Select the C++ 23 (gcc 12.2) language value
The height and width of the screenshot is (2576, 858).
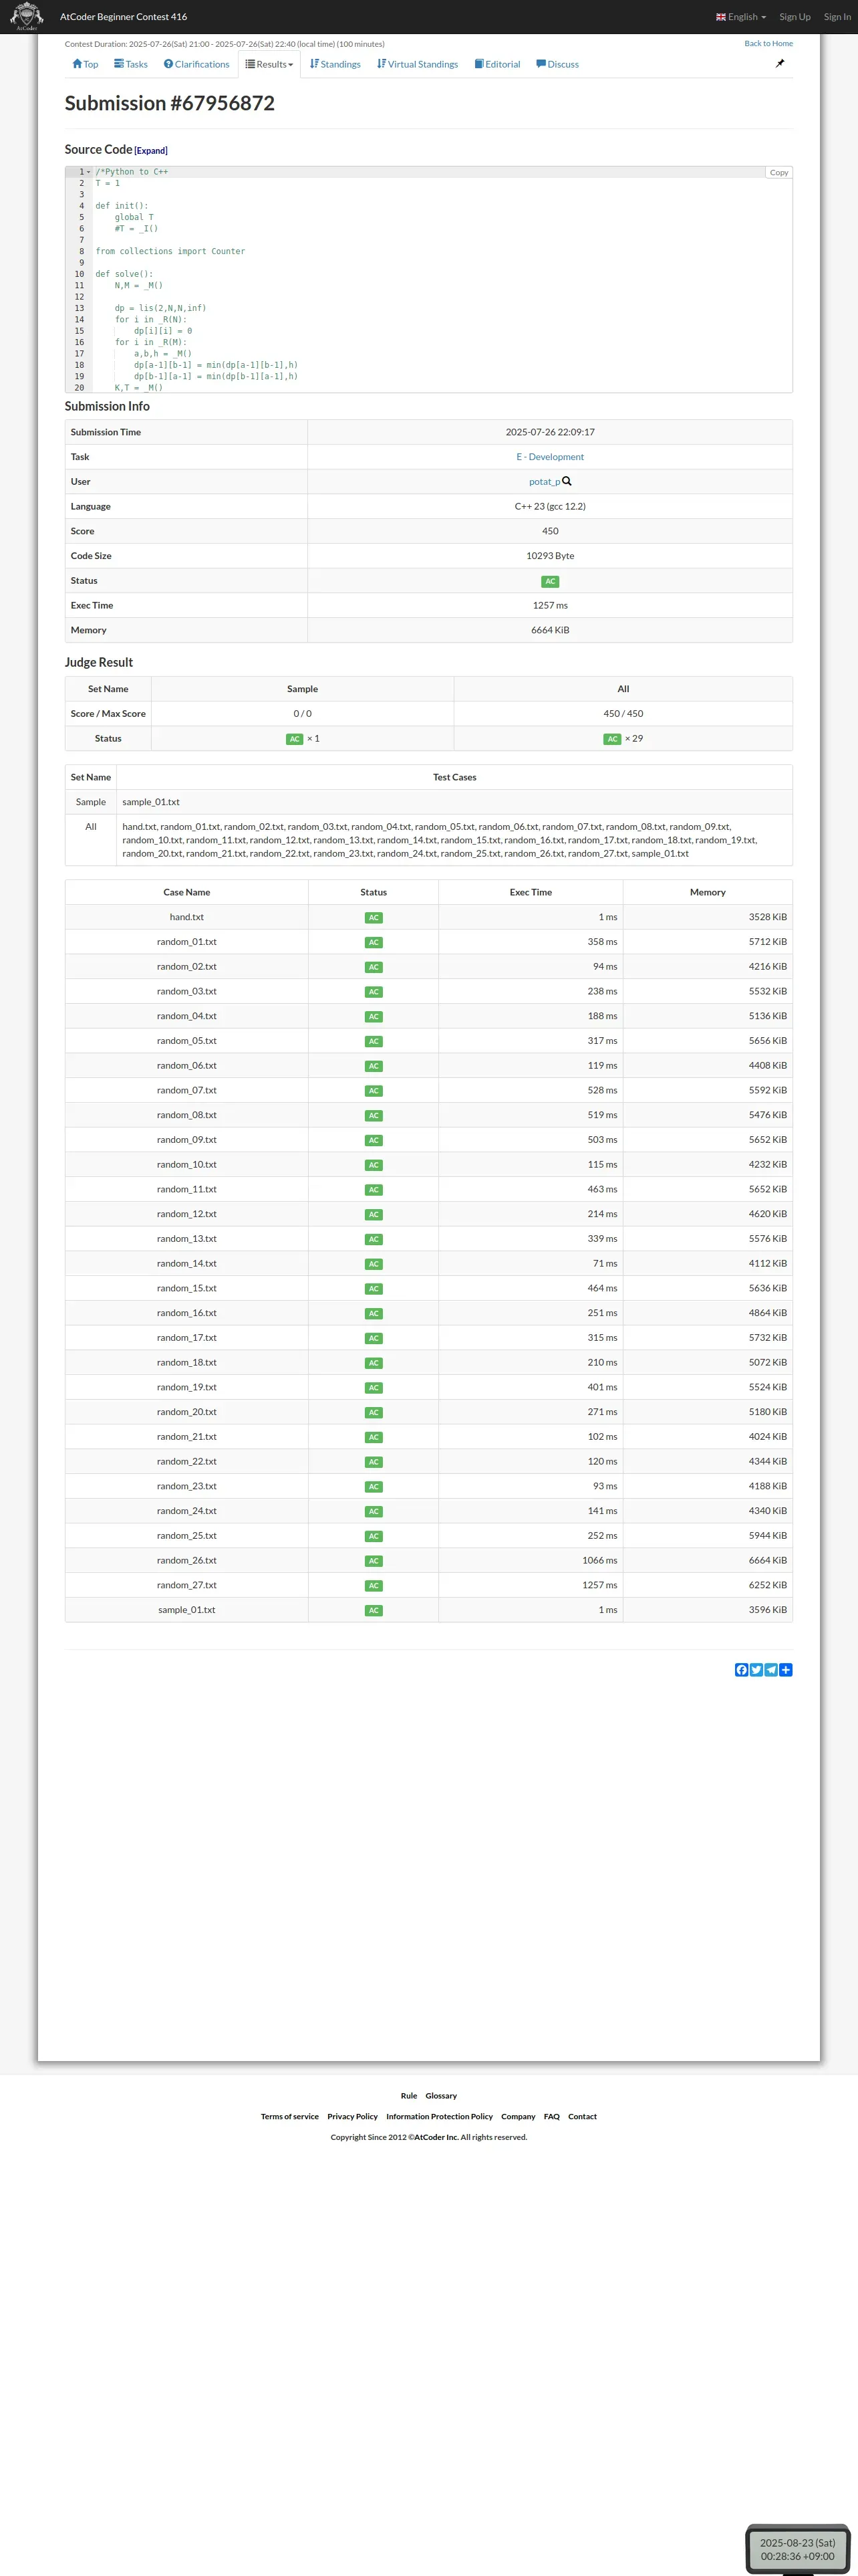click(x=551, y=507)
